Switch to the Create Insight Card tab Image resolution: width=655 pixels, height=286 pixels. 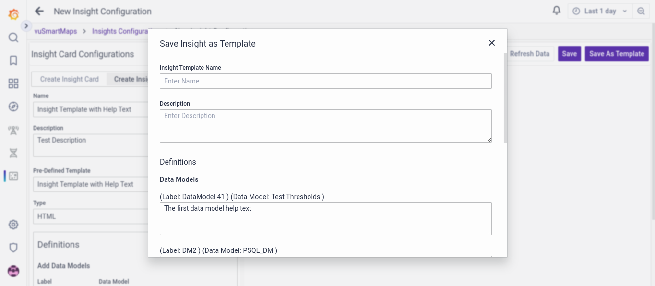(x=69, y=79)
